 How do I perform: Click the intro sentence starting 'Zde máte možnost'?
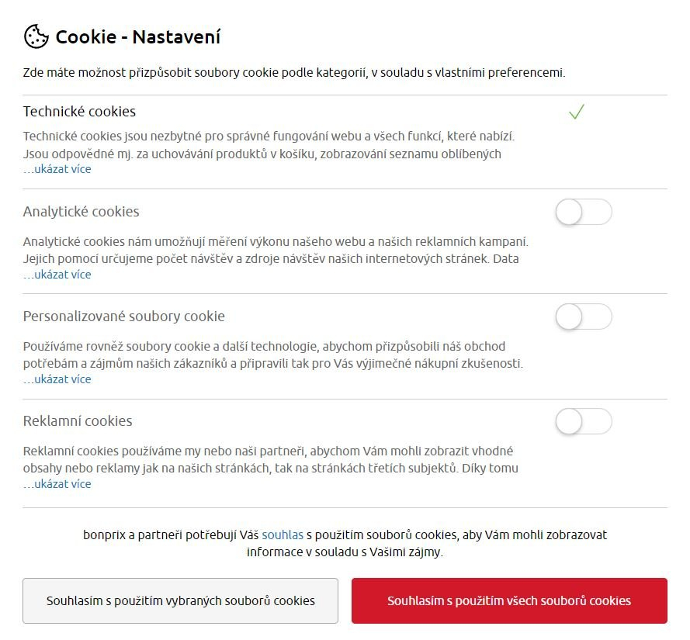[x=293, y=74]
